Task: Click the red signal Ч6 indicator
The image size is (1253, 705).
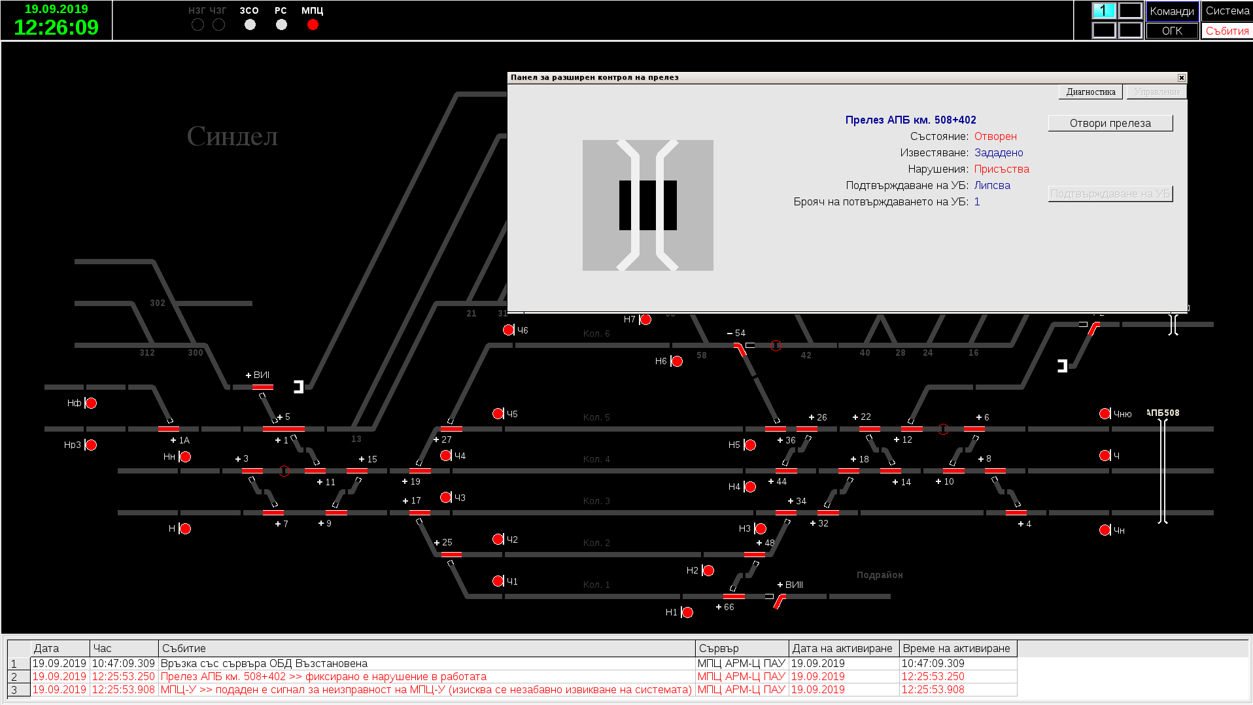Action: (508, 330)
